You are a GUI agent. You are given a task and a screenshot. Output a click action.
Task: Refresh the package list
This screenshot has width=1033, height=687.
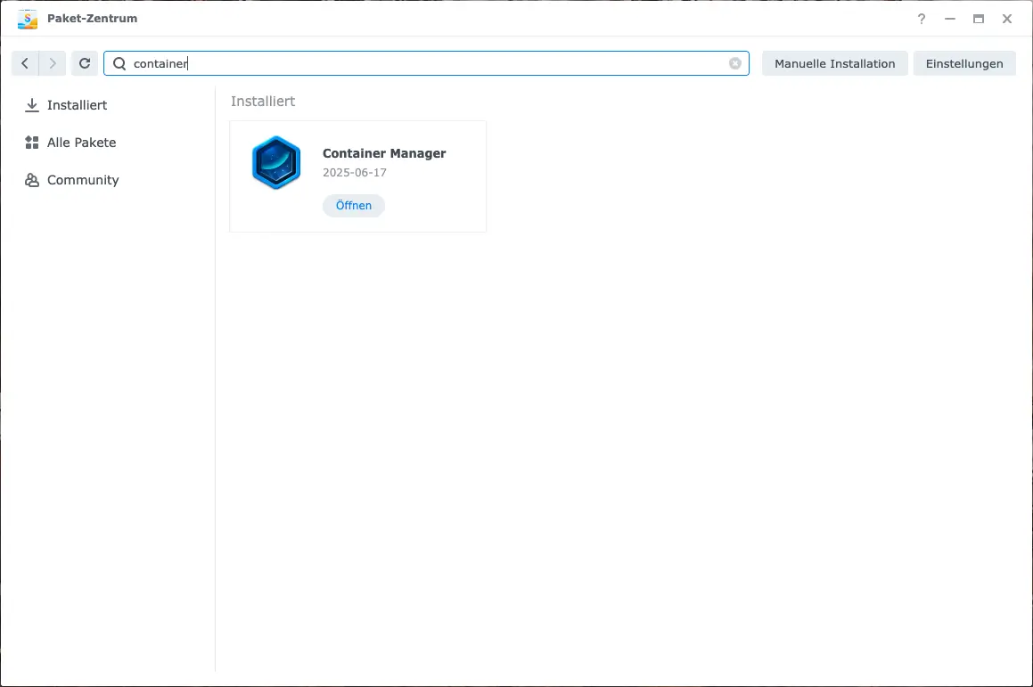click(85, 63)
